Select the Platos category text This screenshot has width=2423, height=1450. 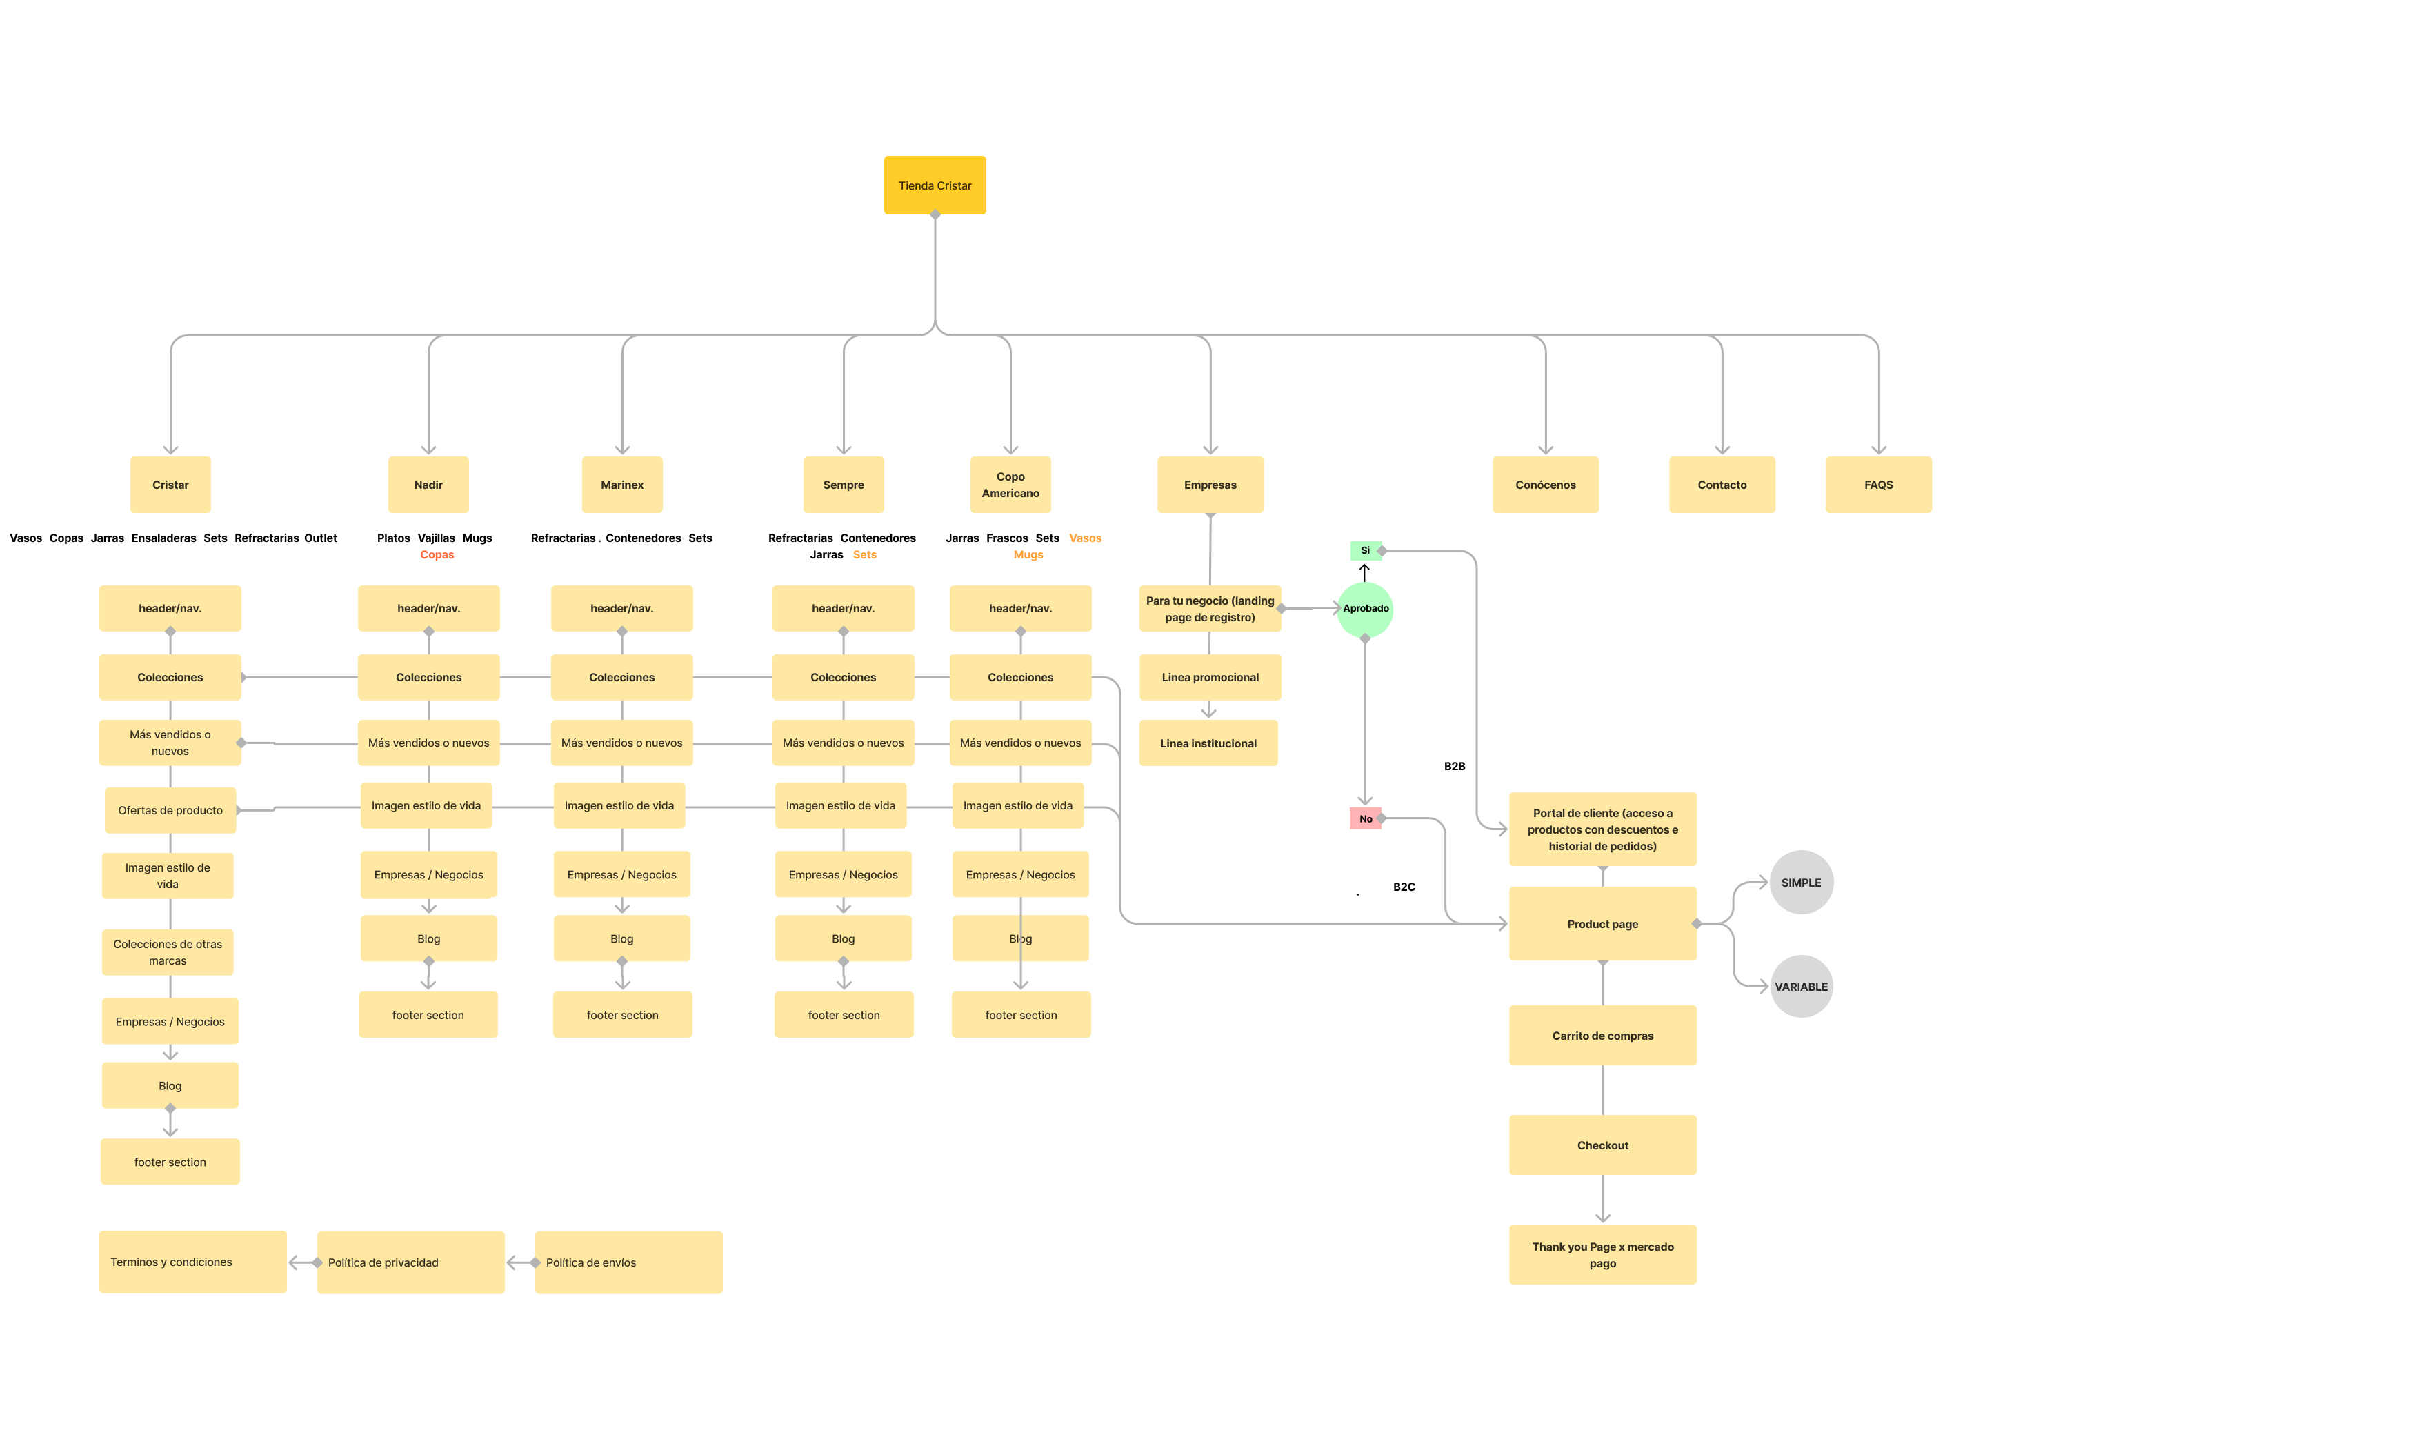(393, 538)
